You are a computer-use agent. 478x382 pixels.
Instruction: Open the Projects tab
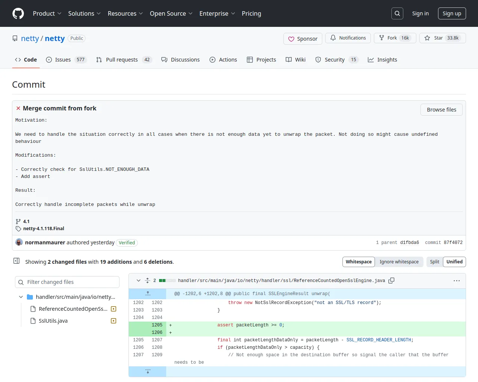tap(261, 60)
